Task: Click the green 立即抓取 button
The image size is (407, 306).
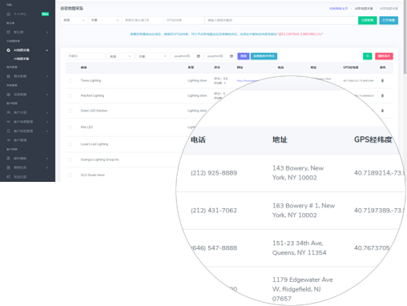Action: click(368, 20)
